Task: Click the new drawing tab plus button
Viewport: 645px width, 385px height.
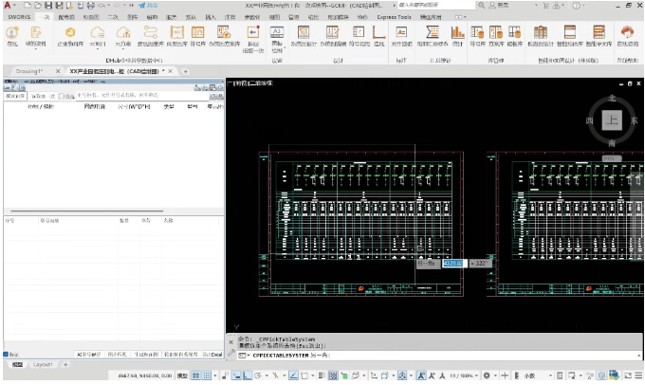Action: [186, 71]
